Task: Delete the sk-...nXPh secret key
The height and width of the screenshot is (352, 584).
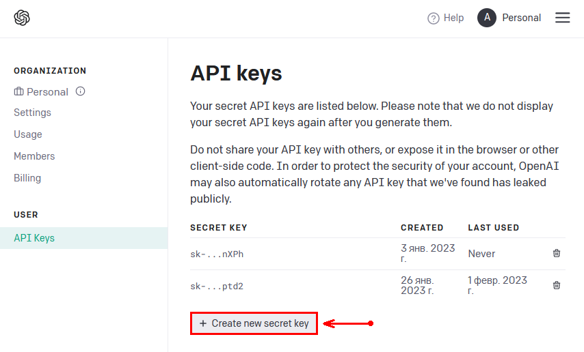Action: pyautogui.click(x=557, y=253)
